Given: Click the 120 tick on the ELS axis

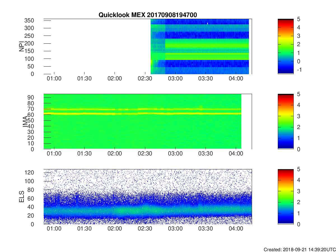Looking at the screenshot, I should pyautogui.click(x=29, y=173).
